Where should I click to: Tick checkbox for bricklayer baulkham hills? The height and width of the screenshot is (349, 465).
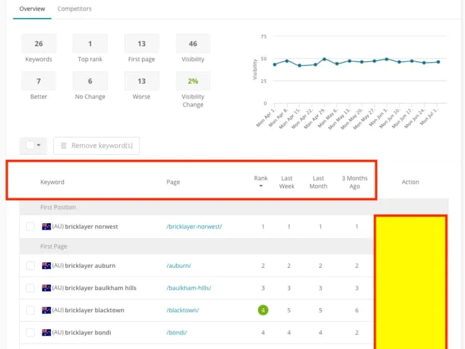tap(30, 288)
